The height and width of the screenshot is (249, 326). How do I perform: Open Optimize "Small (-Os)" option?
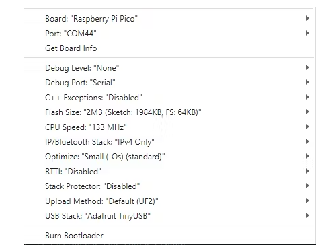click(x=169, y=156)
